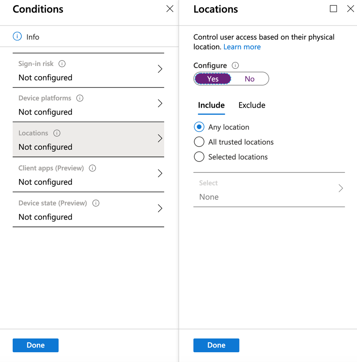
Task: Close the Conditions panel
Action: point(170,9)
